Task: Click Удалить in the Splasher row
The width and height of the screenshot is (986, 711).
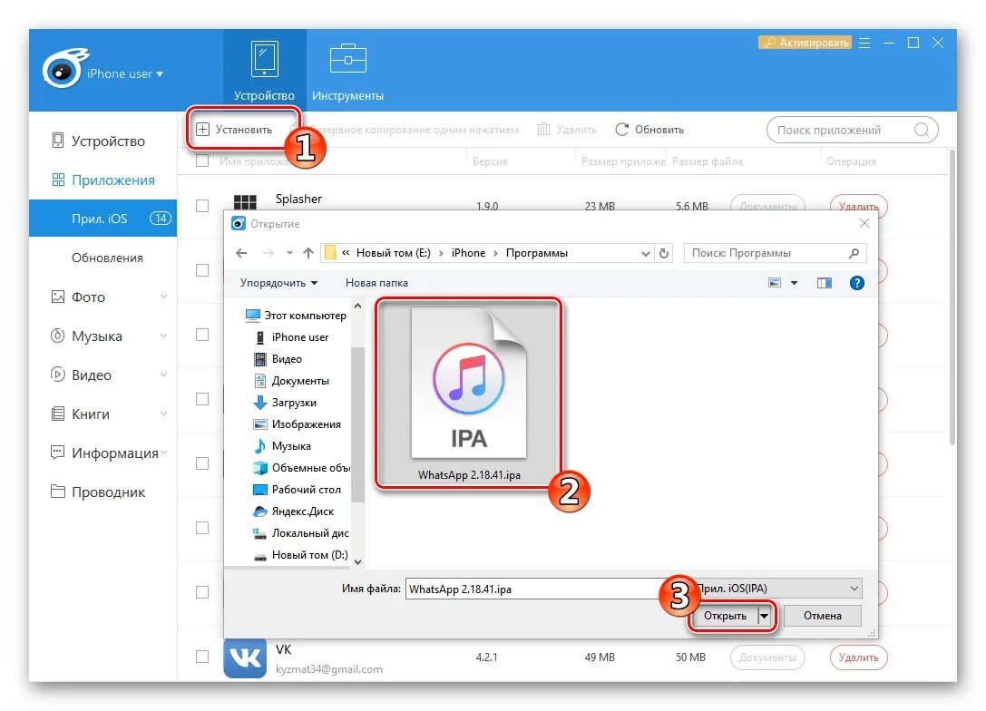Action: [x=858, y=206]
